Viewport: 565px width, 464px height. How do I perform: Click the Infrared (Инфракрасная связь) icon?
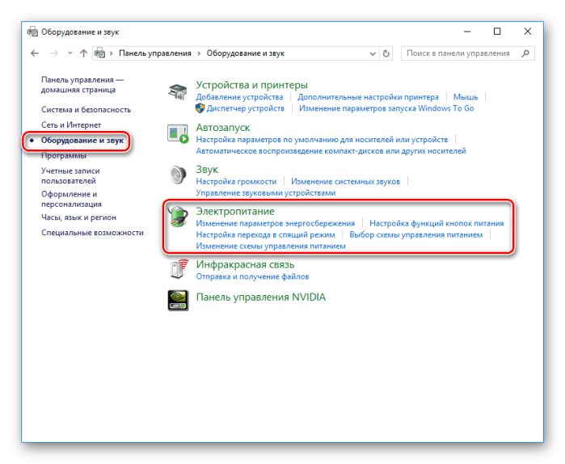click(x=179, y=269)
